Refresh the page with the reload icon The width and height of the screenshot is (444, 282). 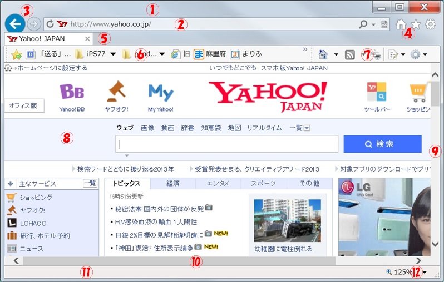tap(50, 24)
